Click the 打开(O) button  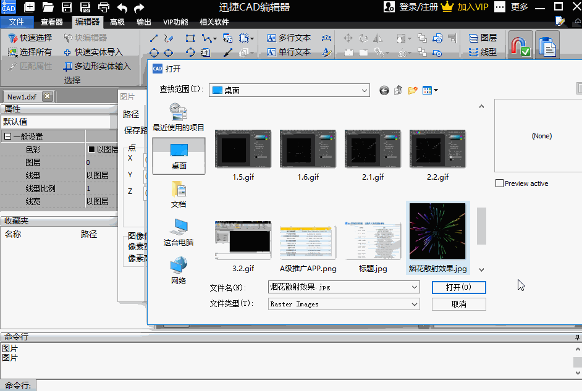458,287
